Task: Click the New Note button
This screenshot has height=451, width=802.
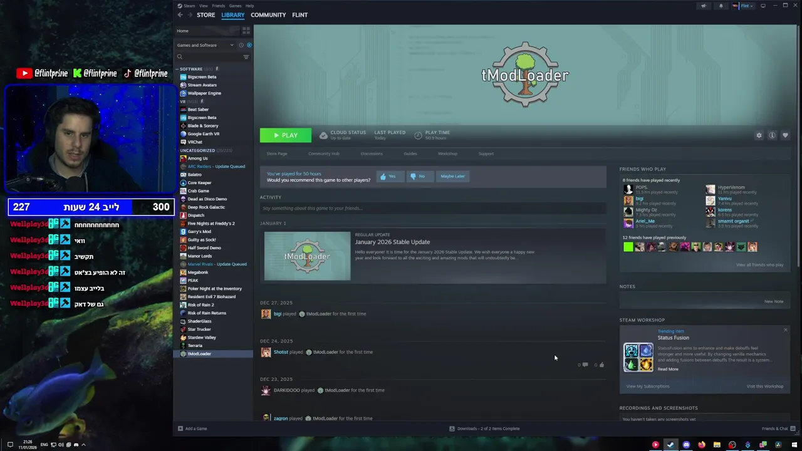Action: click(773, 301)
